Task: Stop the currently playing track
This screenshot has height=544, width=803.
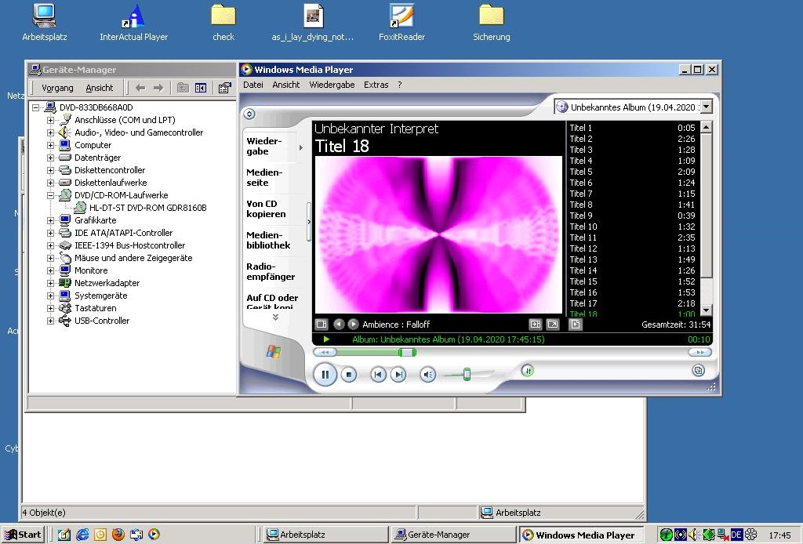Action: (349, 375)
